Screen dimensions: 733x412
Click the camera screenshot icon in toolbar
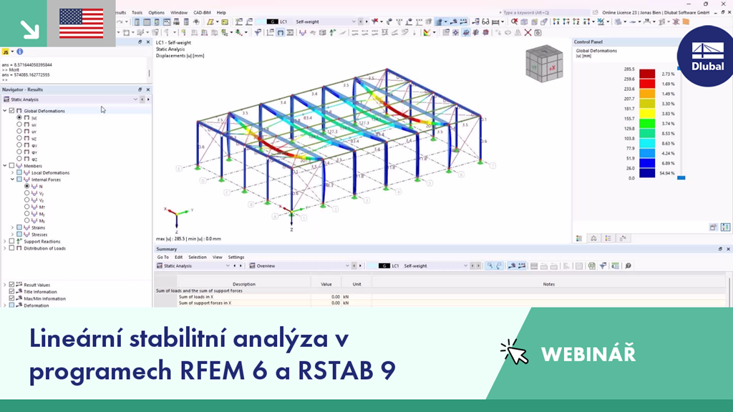coord(538,33)
